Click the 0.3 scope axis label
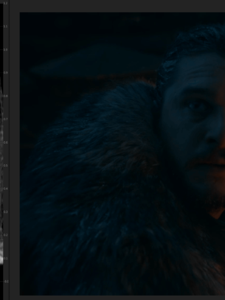225x300 pixels. [x=5, y=212]
